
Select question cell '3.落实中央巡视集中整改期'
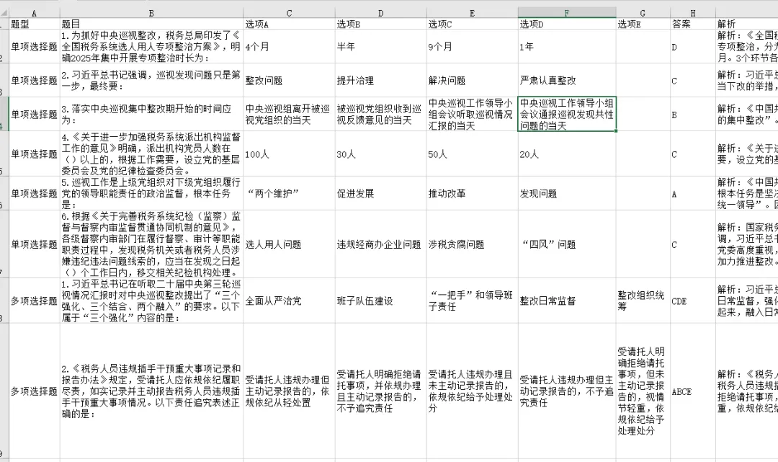click(151, 114)
